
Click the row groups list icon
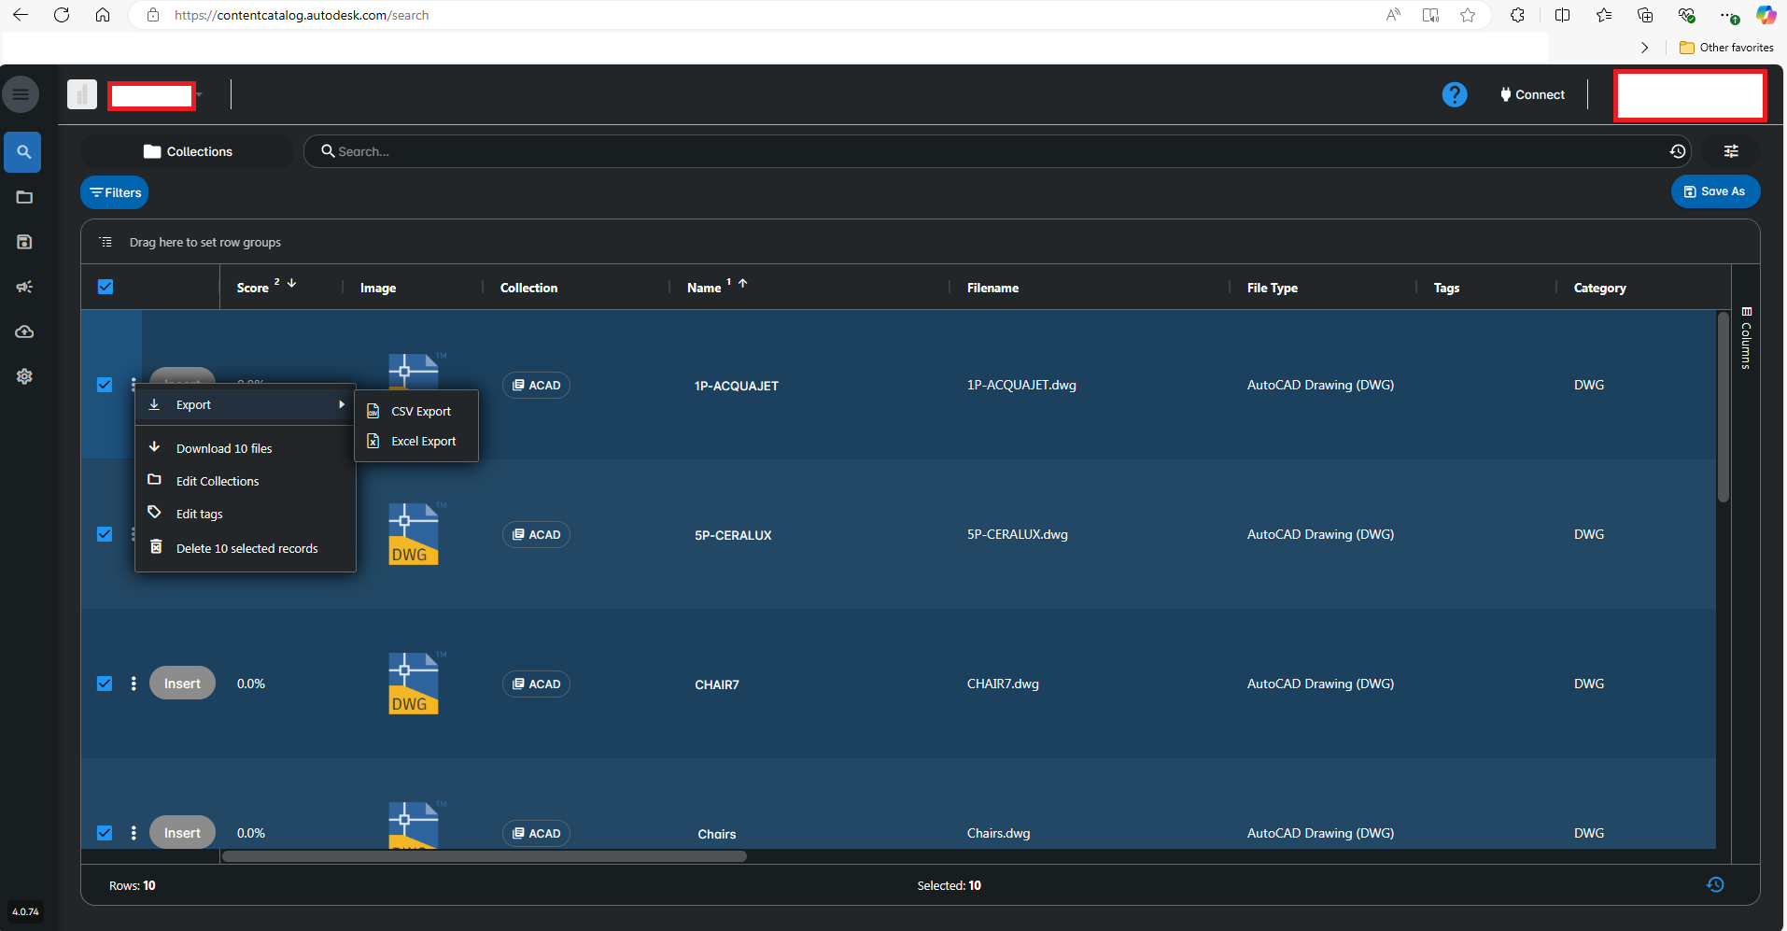tap(106, 242)
